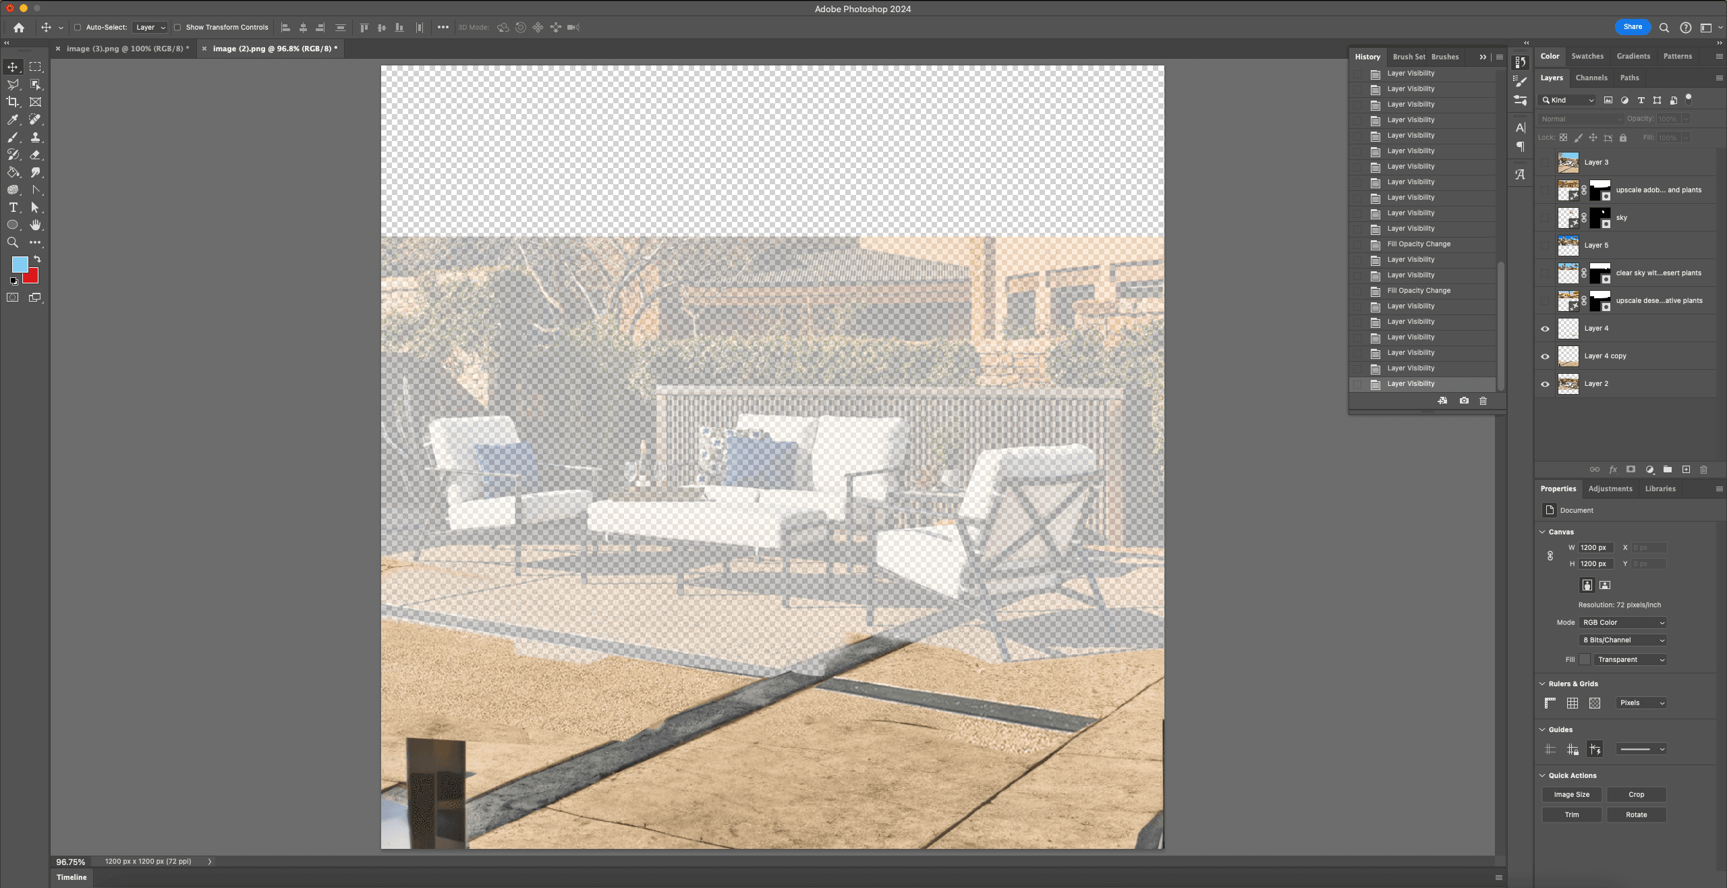Open the RGB Color mode dropdown
The height and width of the screenshot is (888, 1727).
[x=1623, y=622]
